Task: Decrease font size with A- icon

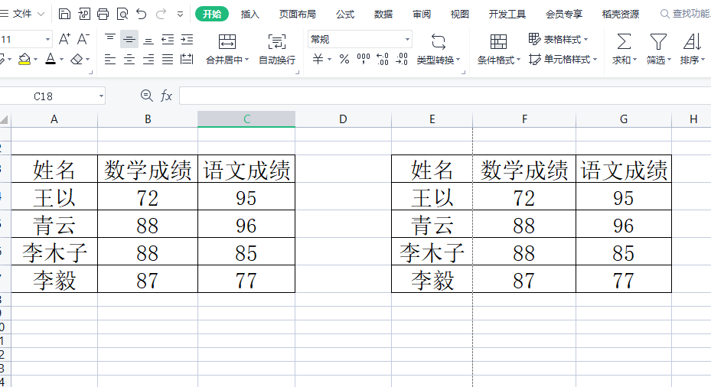Action: [x=83, y=39]
